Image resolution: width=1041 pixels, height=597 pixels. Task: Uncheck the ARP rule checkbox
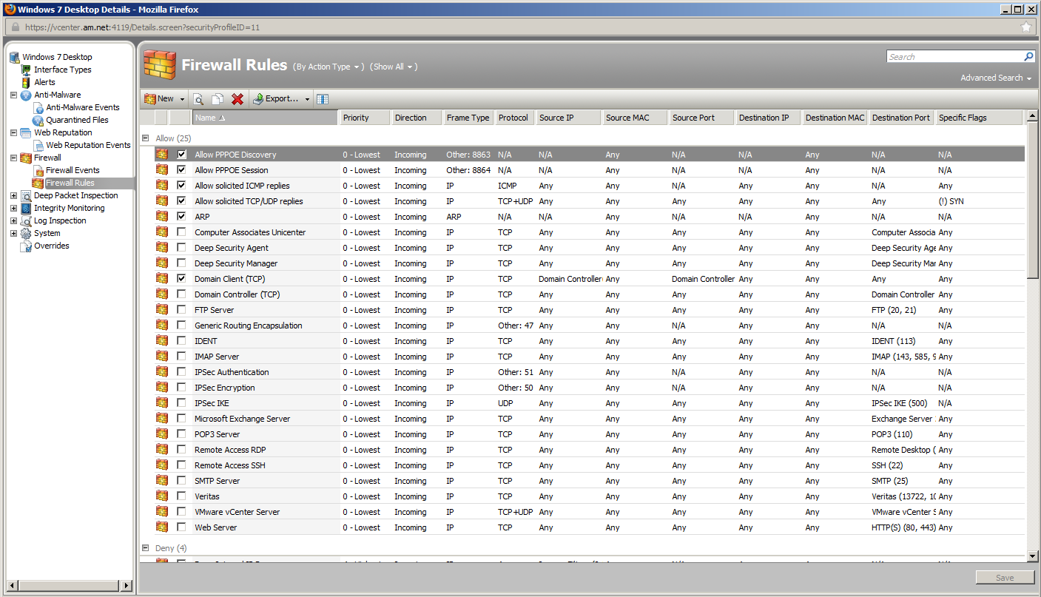(181, 217)
